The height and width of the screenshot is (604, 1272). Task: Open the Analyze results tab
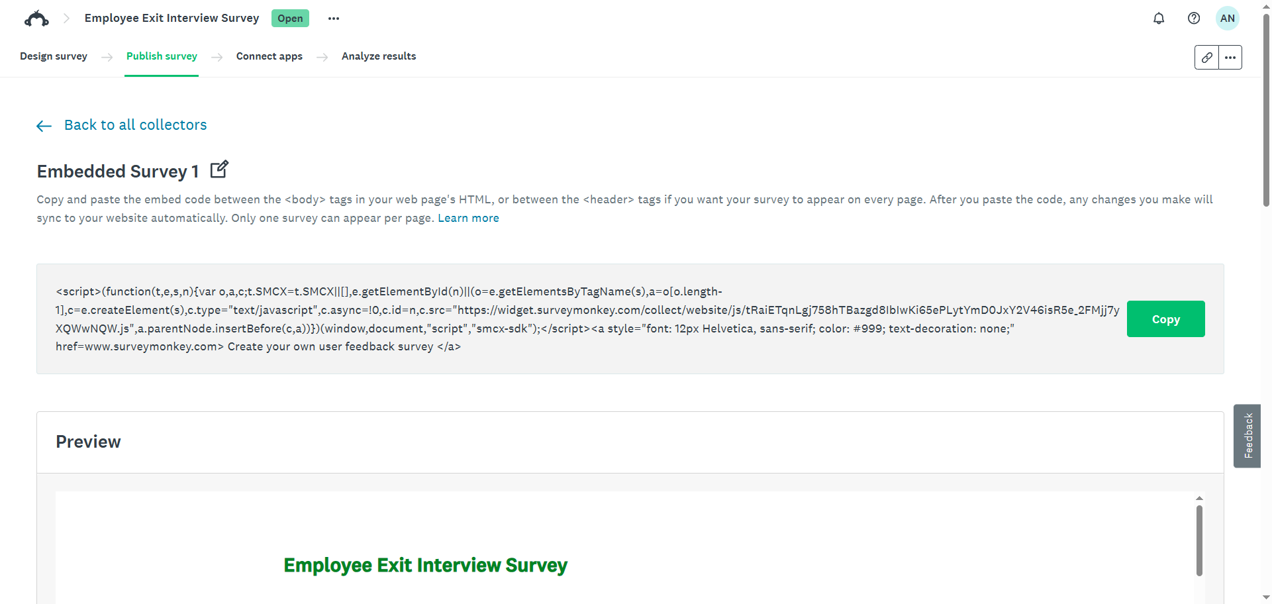click(379, 56)
